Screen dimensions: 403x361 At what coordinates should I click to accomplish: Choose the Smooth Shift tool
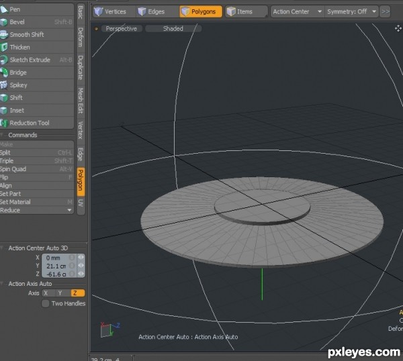[x=37, y=35]
